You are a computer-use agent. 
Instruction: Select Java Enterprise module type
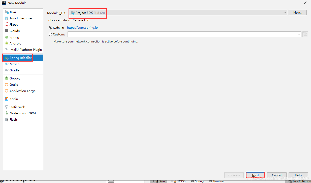coord(23,18)
